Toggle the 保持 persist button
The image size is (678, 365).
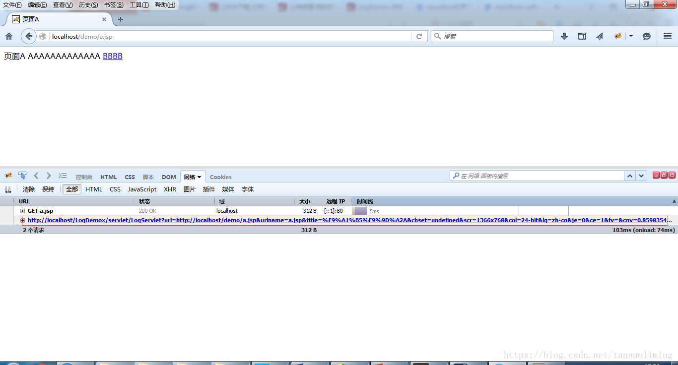point(48,189)
